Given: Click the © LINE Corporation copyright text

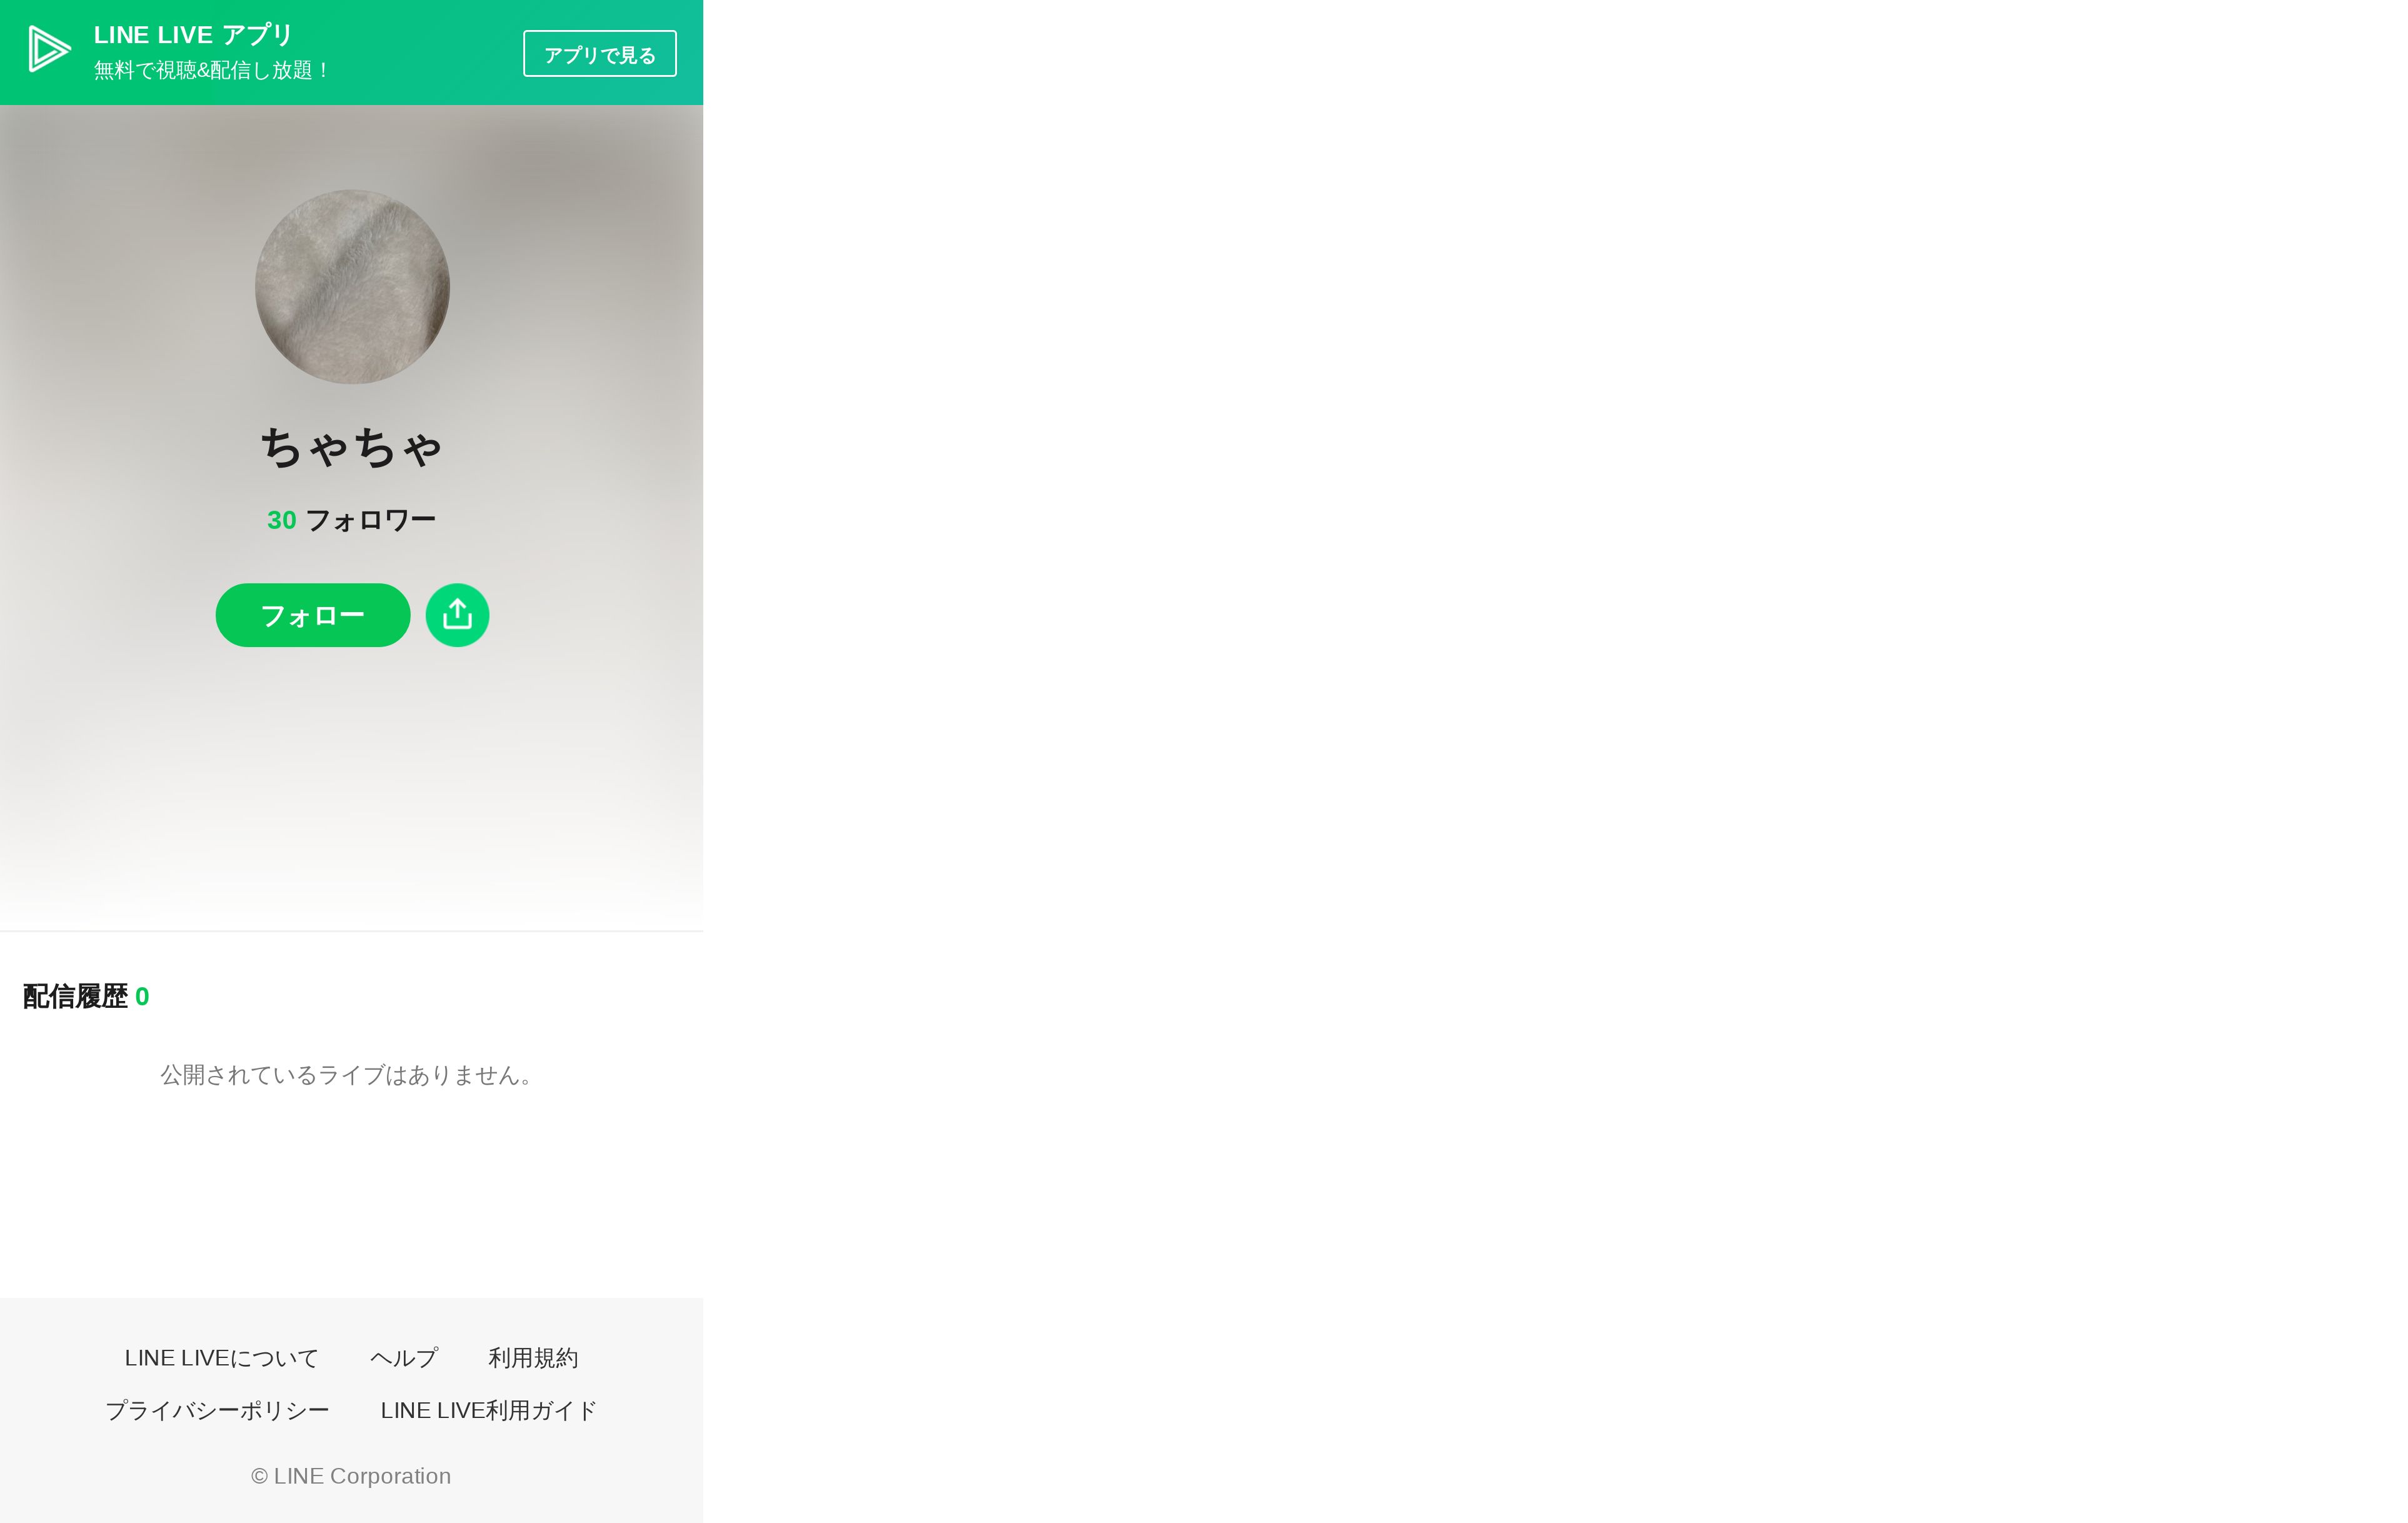Looking at the screenshot, I should (x=351, y=1476).
